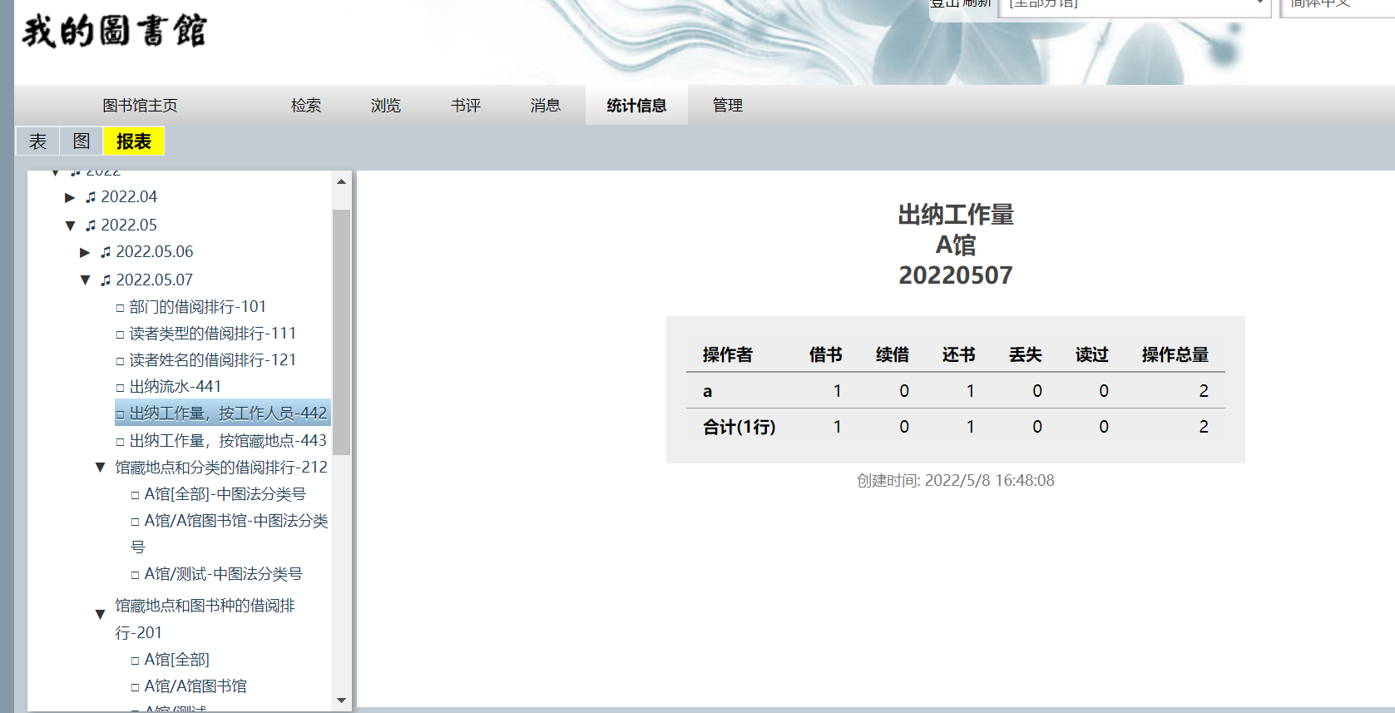Switch to the 图 tab
The height and width of the screenshot is (713, 1395).
(x=82, y=141)
